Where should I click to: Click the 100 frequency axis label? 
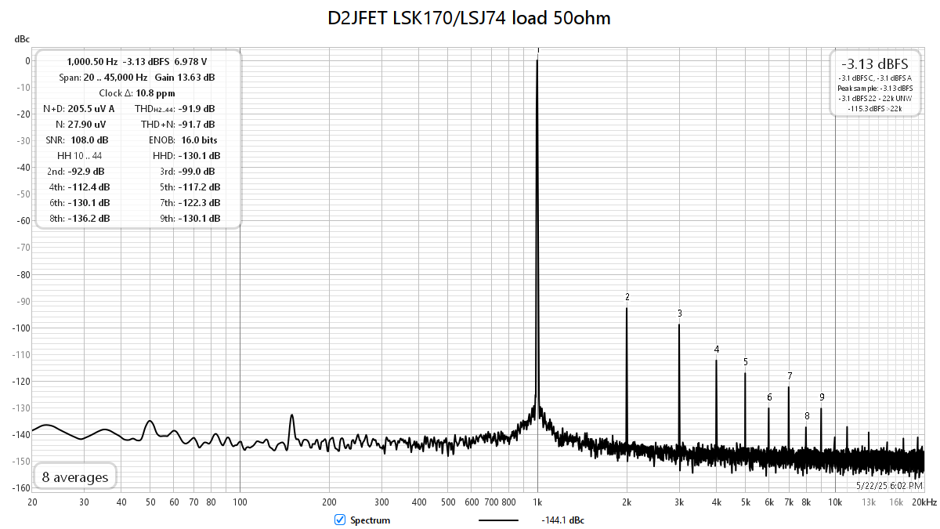[x=240, y=502]
